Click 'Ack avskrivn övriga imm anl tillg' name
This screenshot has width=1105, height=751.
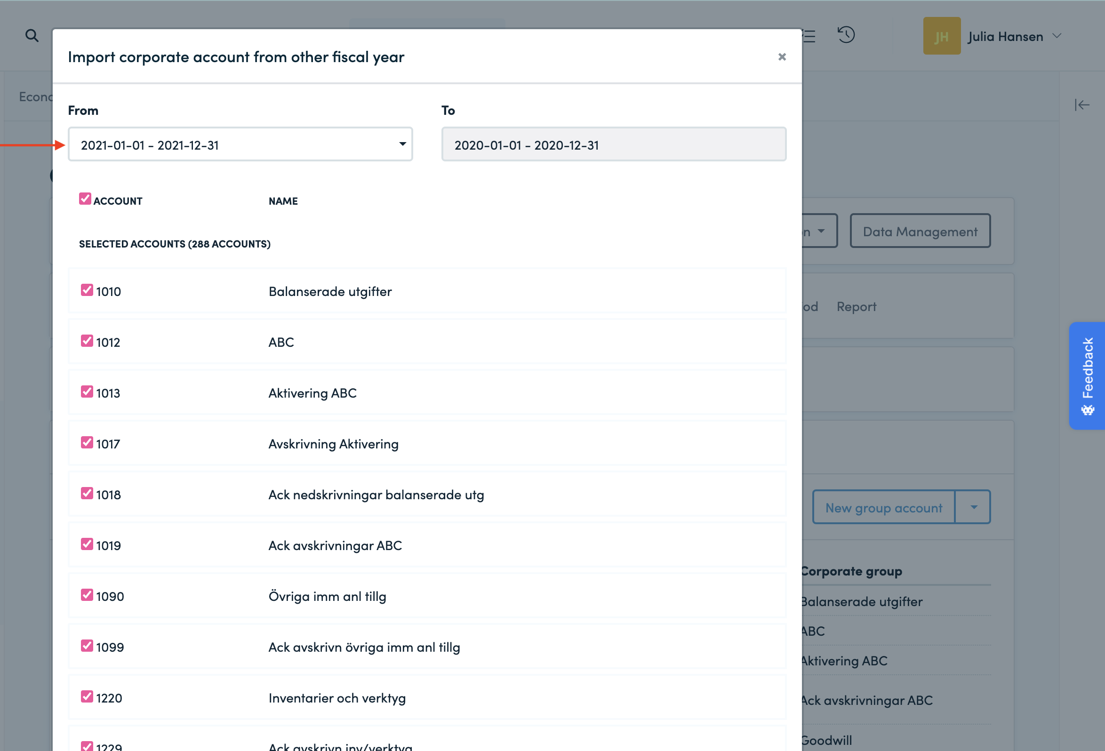click(364, 647)
